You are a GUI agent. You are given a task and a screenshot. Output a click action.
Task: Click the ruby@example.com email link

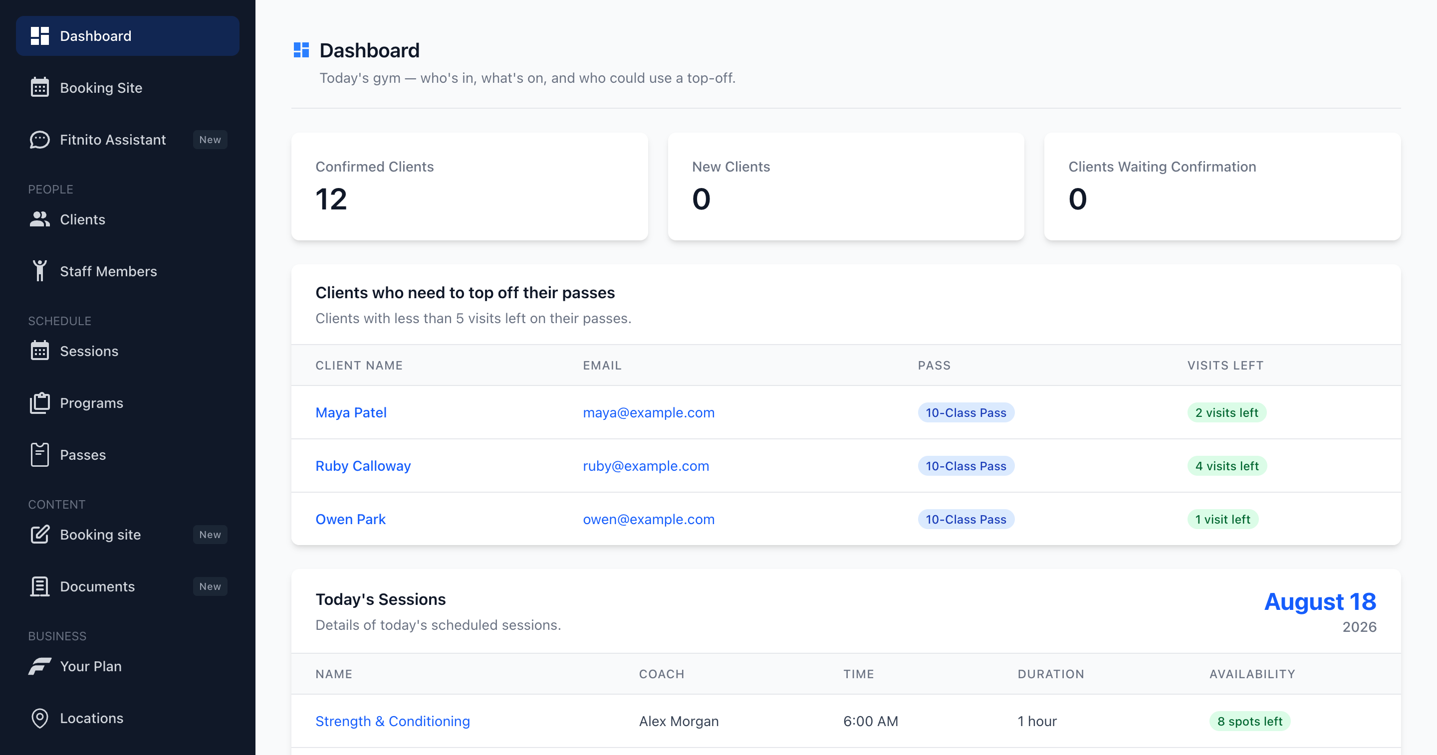[x=646, y=465]
